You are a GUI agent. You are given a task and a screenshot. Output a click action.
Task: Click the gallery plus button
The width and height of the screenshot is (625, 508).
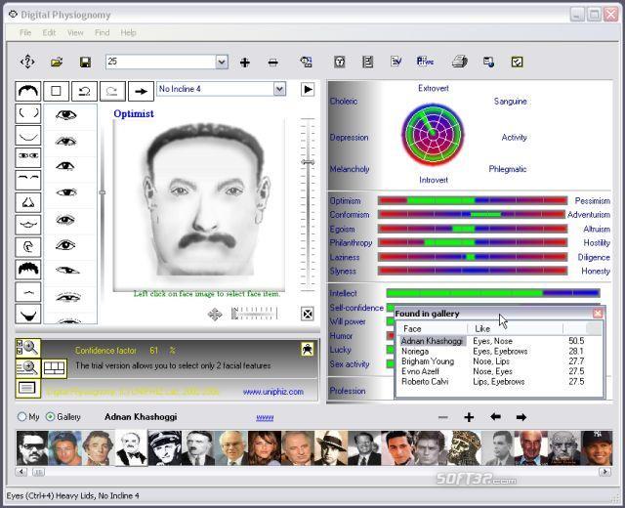[469, 417]
